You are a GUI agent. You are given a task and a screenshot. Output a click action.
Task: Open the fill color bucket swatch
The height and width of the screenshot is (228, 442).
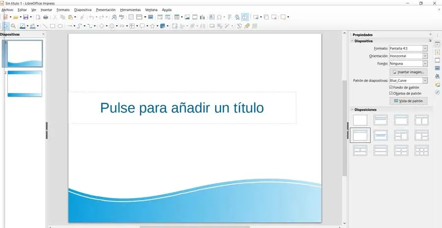33,26
